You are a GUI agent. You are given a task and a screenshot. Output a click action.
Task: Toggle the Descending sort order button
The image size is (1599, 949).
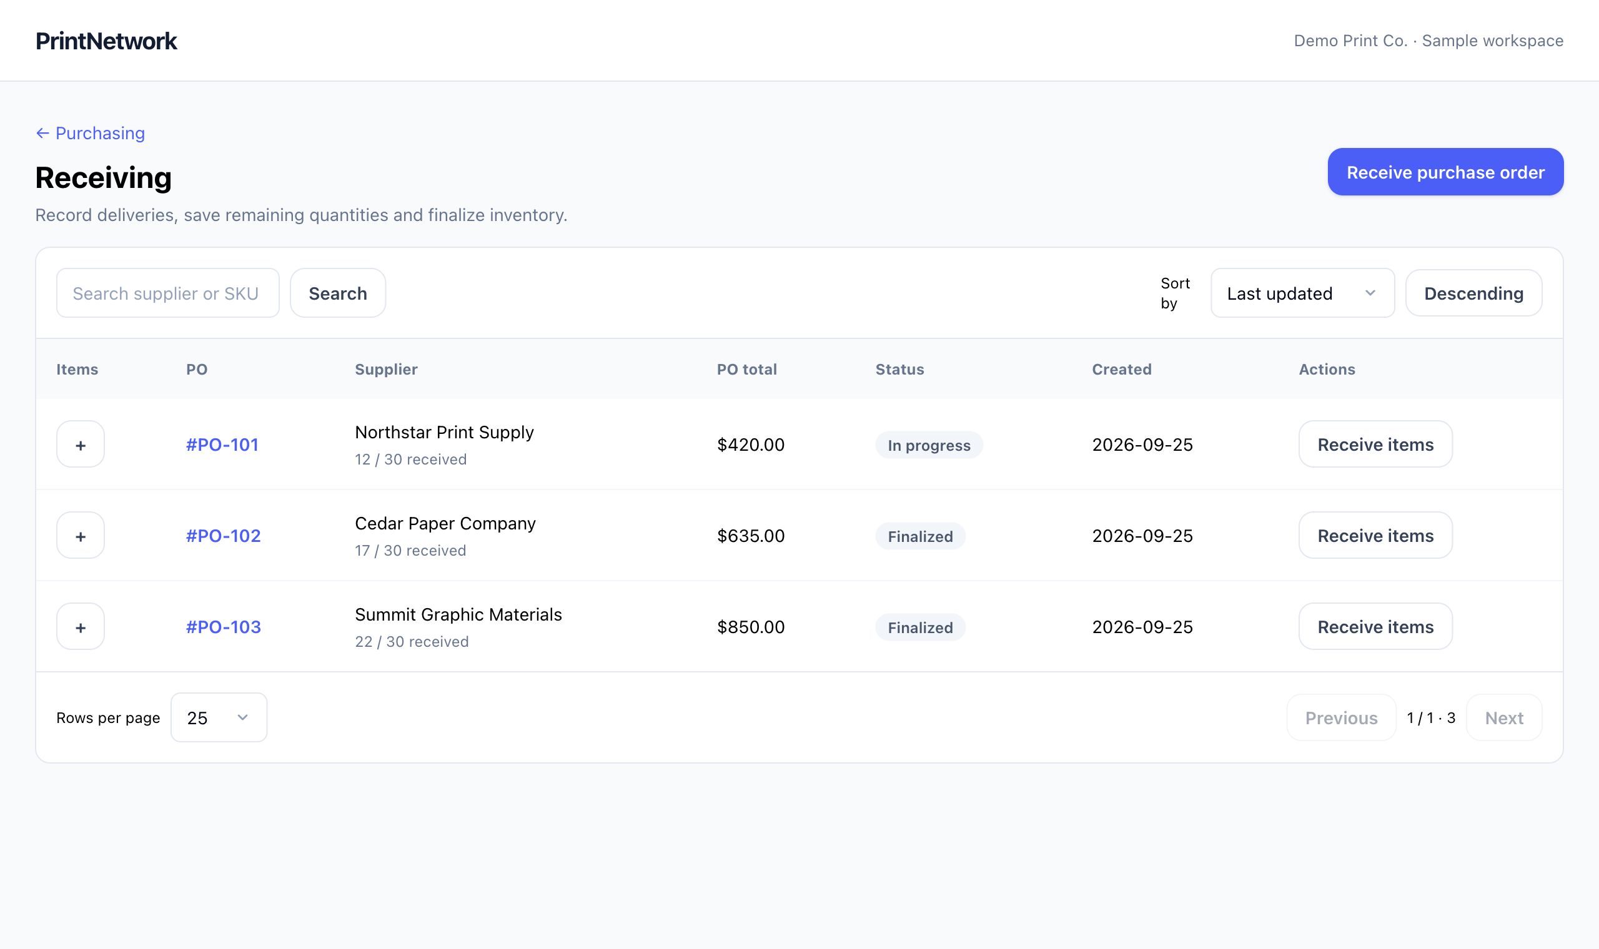coord(1473,293)
